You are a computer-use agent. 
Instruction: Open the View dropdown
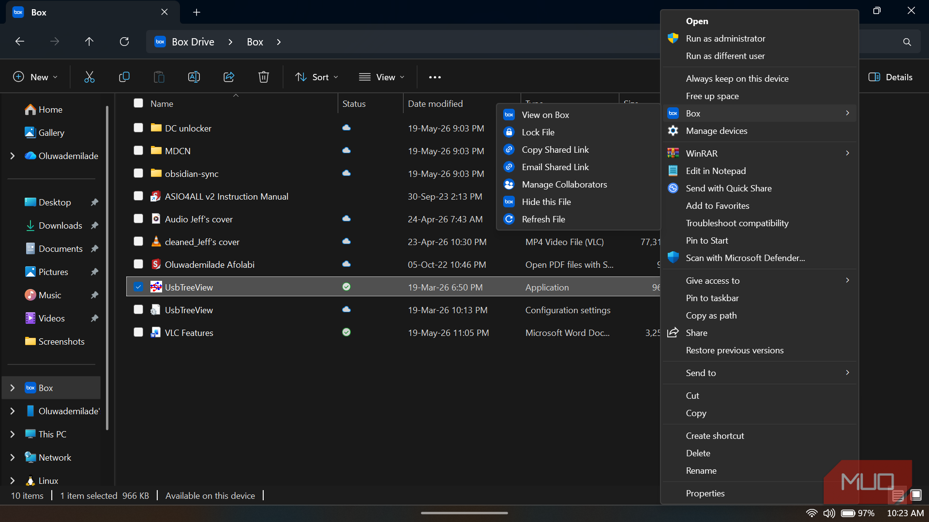pos(382,77)
